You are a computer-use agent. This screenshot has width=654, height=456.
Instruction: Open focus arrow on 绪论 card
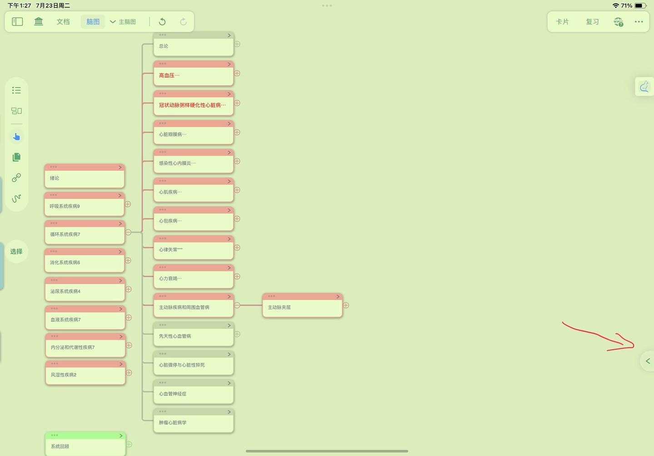120,167
